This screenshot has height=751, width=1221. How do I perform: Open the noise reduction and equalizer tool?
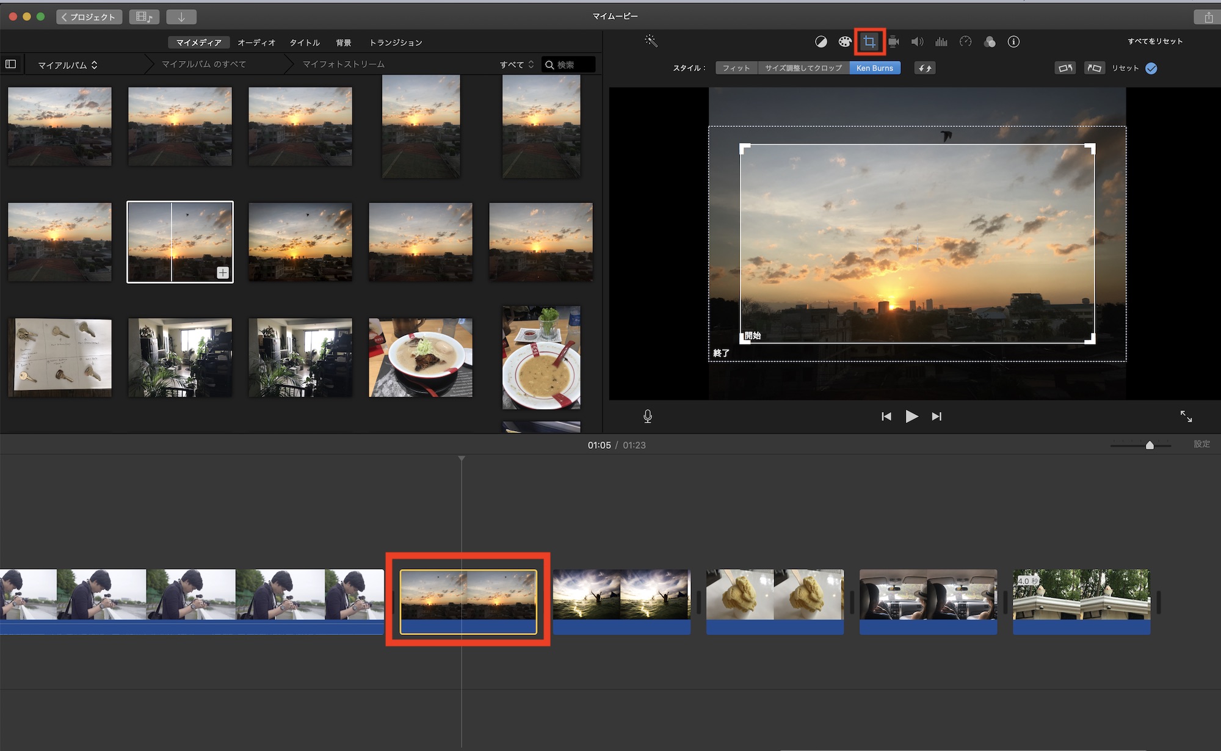(941, 42)
